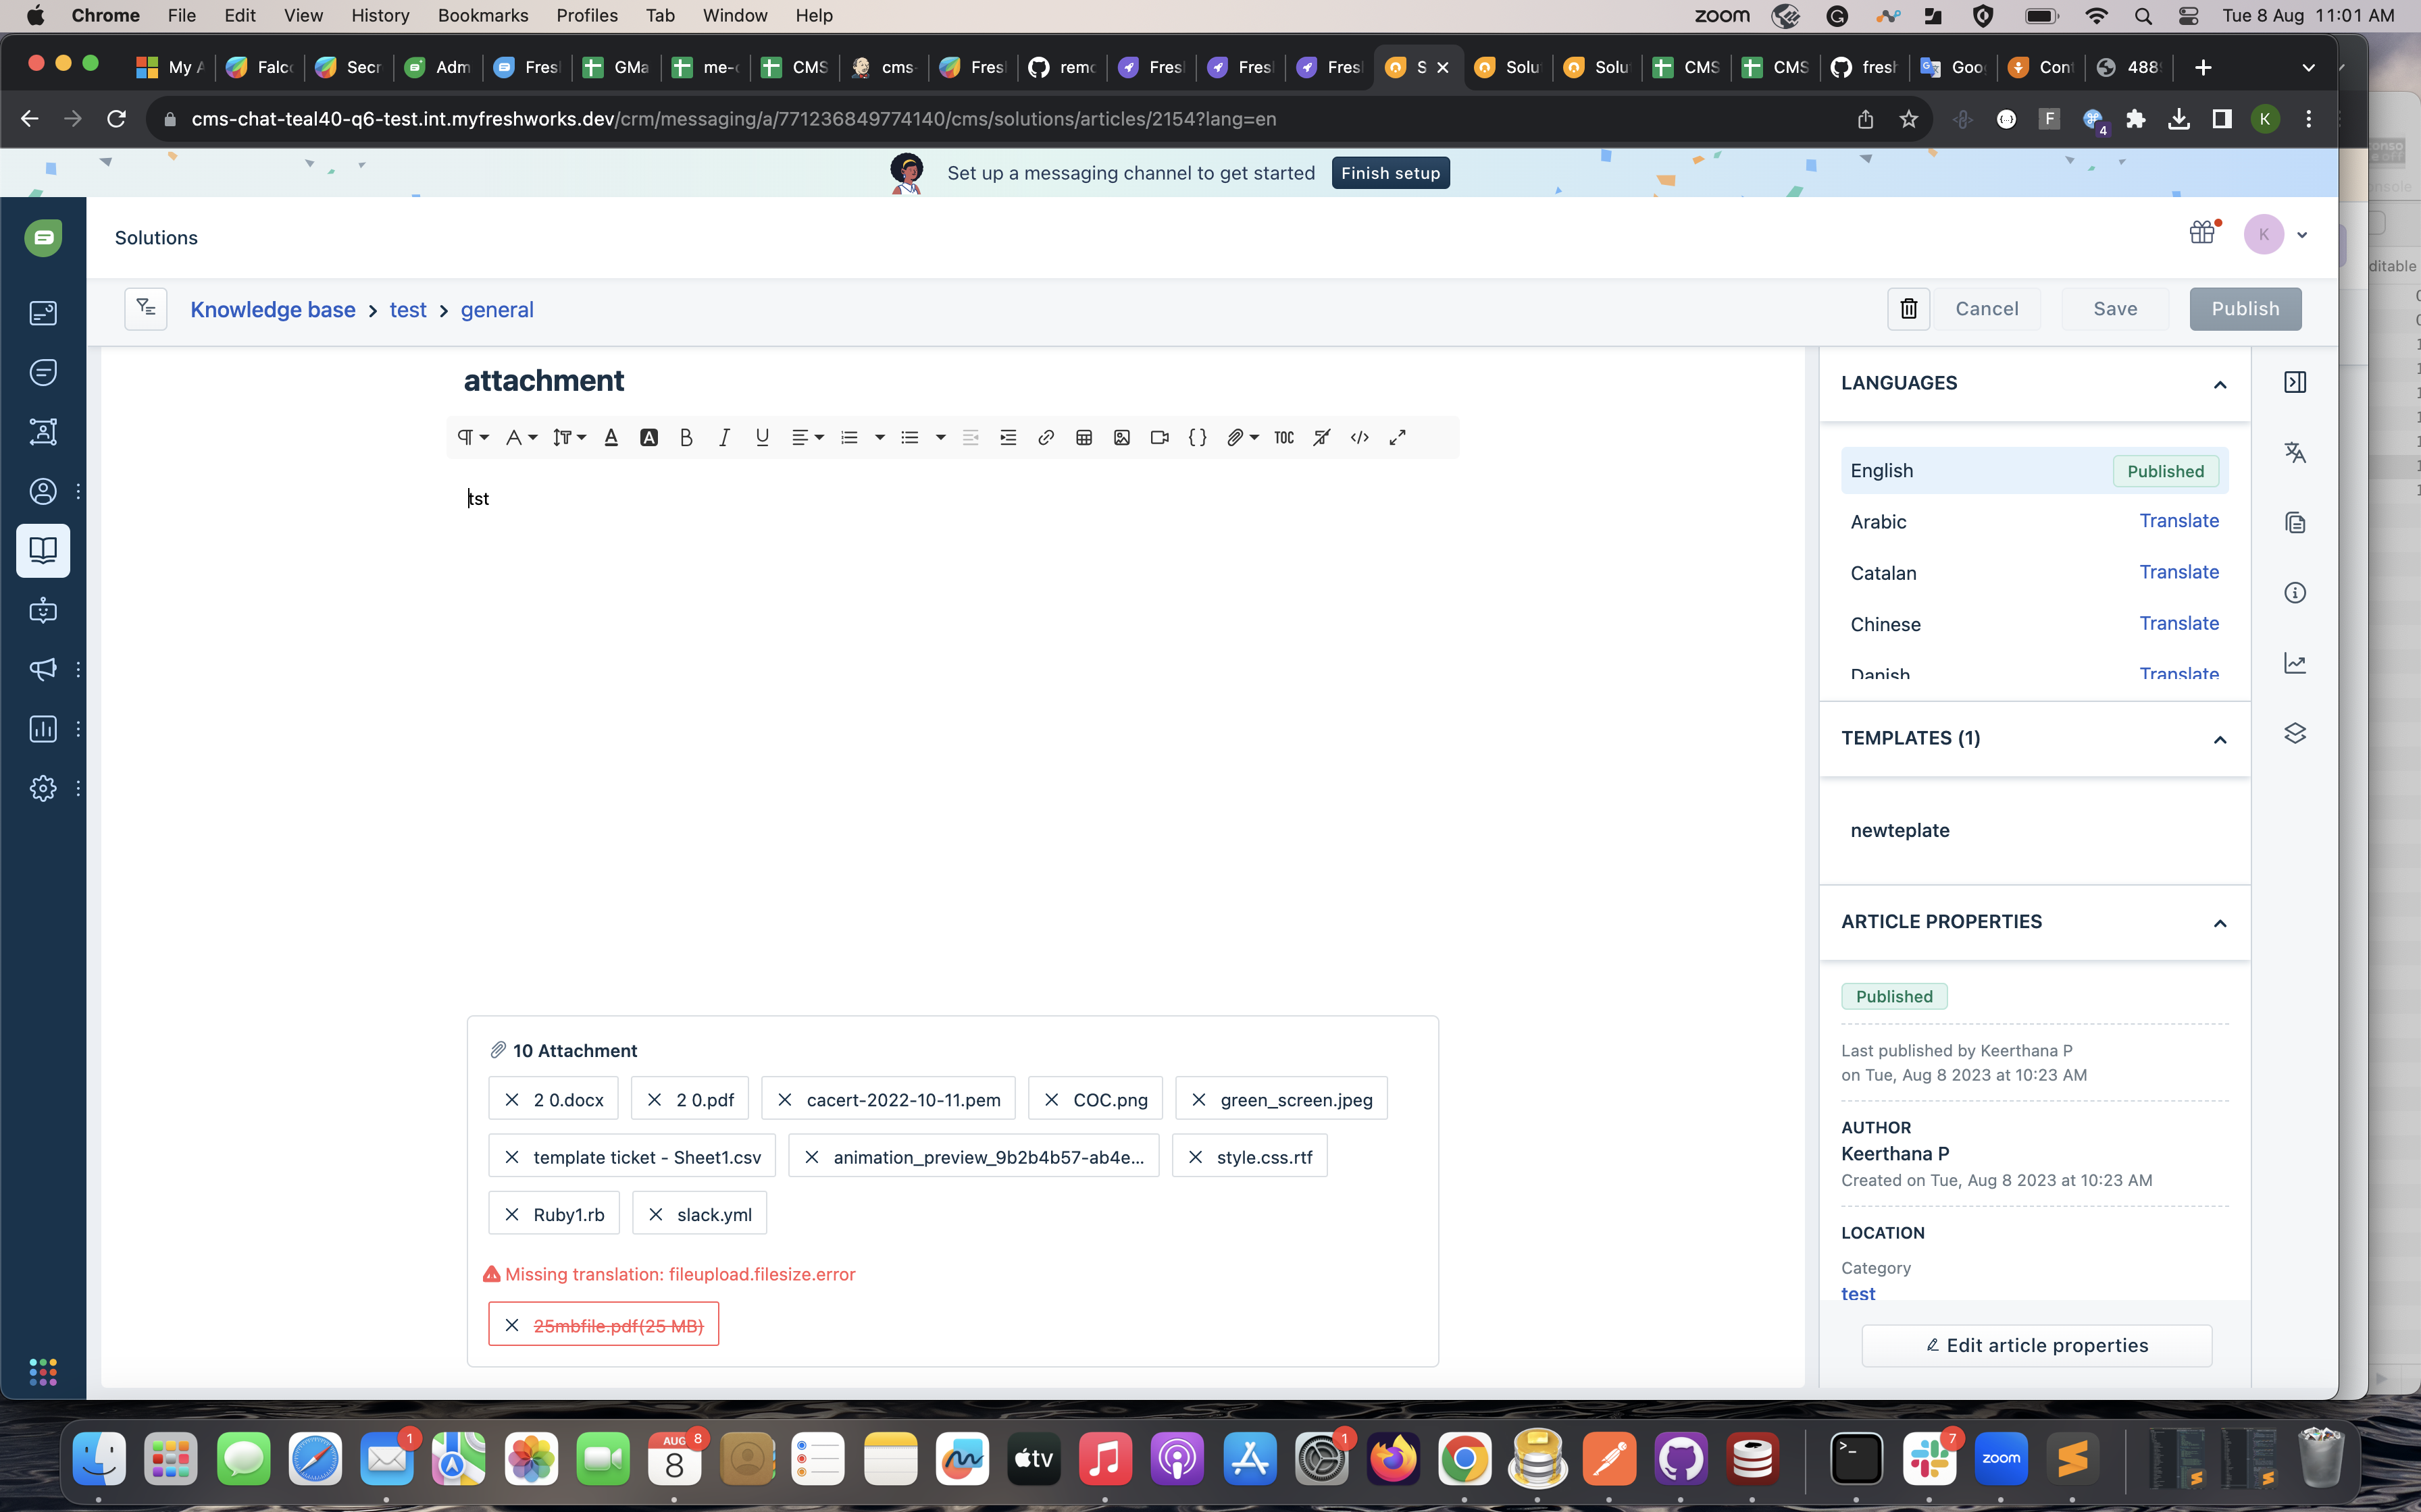Open the Bookmarks menu in menu bar
This screenshot has width=2421, height=1512.
tap(482, 15)
